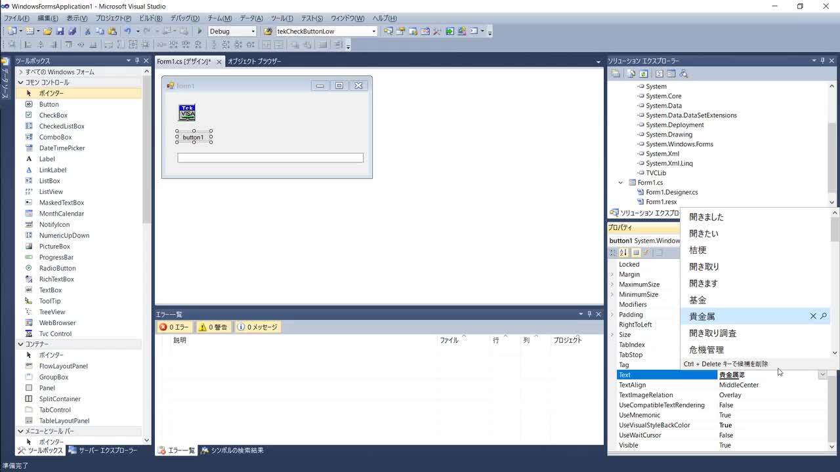840x472 pixels.
Task: Click the empty text box on Form1
Action: click(x=270, y=158)
